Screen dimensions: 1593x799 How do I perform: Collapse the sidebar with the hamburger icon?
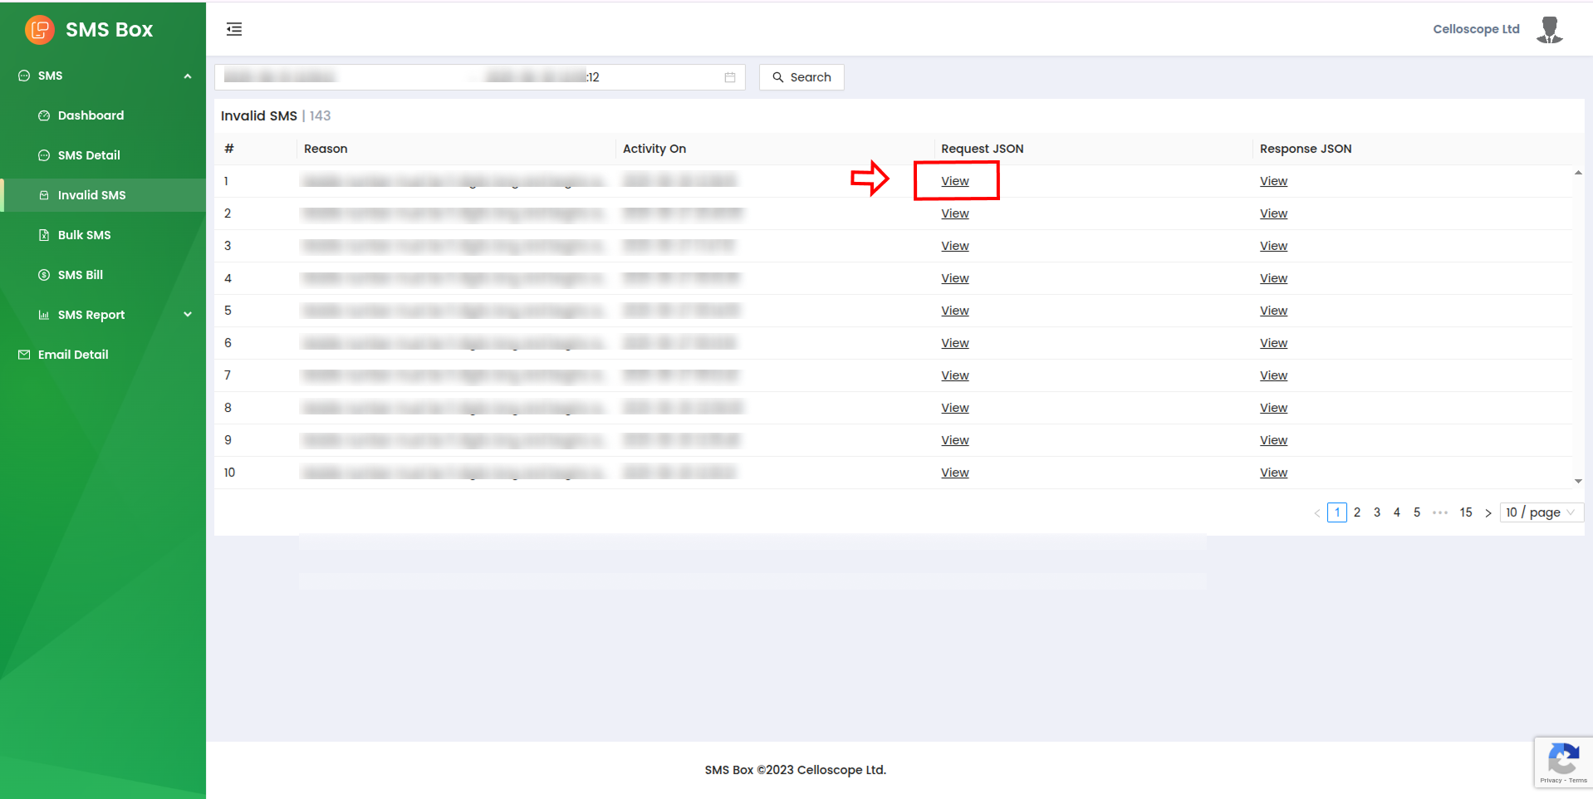point(234,30)
